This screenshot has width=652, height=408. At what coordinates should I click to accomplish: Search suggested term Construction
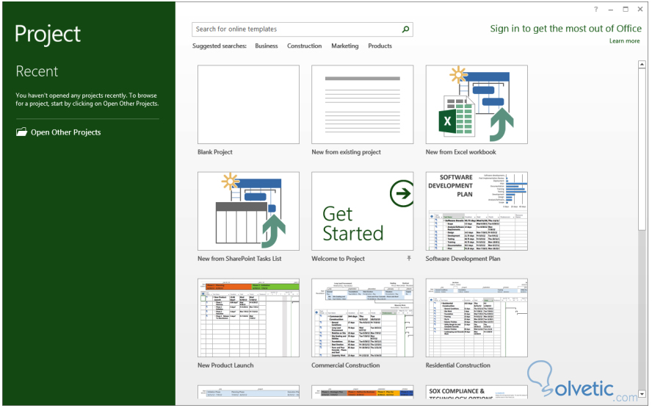[x=305, y=46]
